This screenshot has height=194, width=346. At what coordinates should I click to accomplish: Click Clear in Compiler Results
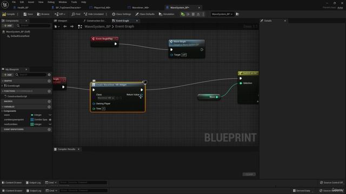(x=249, y=174)
